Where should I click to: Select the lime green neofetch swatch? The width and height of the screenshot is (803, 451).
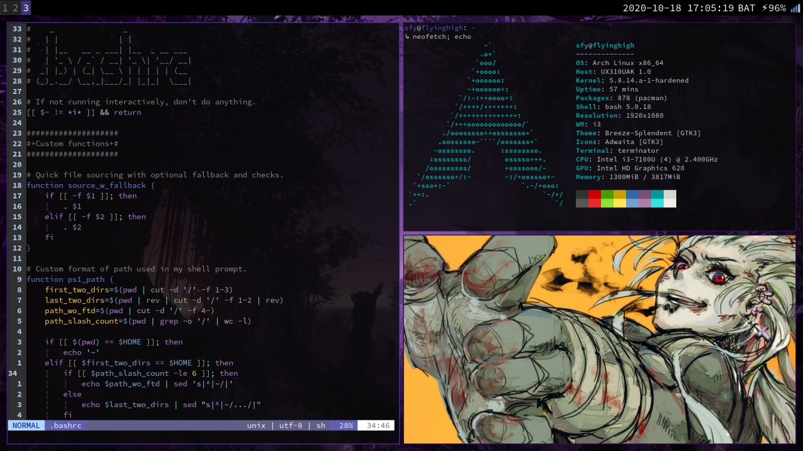point(607,203)
